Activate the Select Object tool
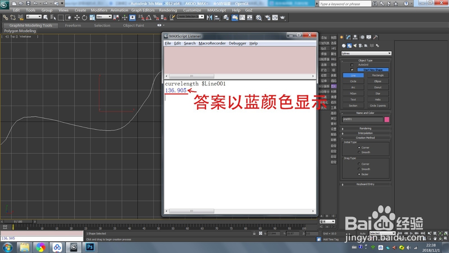449x253 pixels. coord(45,18)
